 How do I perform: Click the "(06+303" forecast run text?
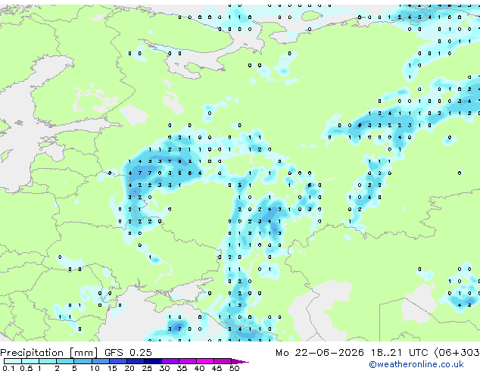point(457,353)
